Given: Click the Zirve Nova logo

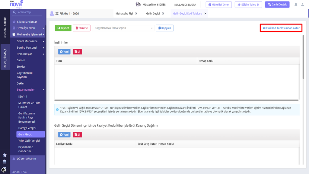Looking at the screenshot, I should [x=16, y=4].
